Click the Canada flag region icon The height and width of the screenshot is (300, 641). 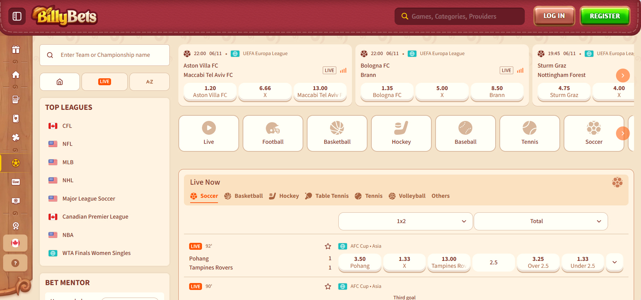click(x=15, y=243)
